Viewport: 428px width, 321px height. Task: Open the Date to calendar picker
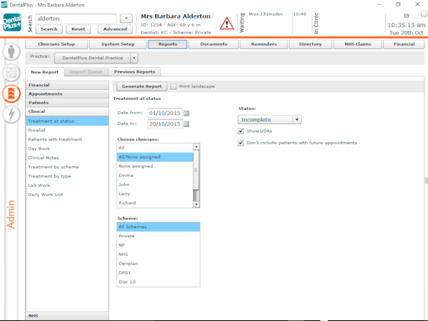point(186,124)
